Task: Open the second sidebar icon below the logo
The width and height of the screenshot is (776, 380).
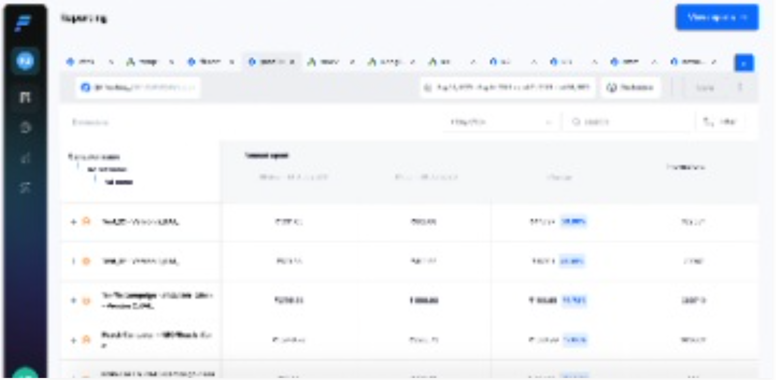Action: [25, 97]
